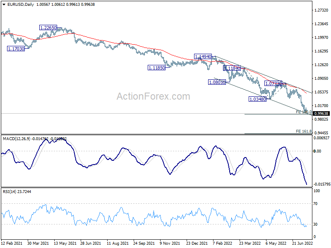Click the MACD 0.00 zero-level scale label
Viewport: 331px width, 248px height.
317,151
